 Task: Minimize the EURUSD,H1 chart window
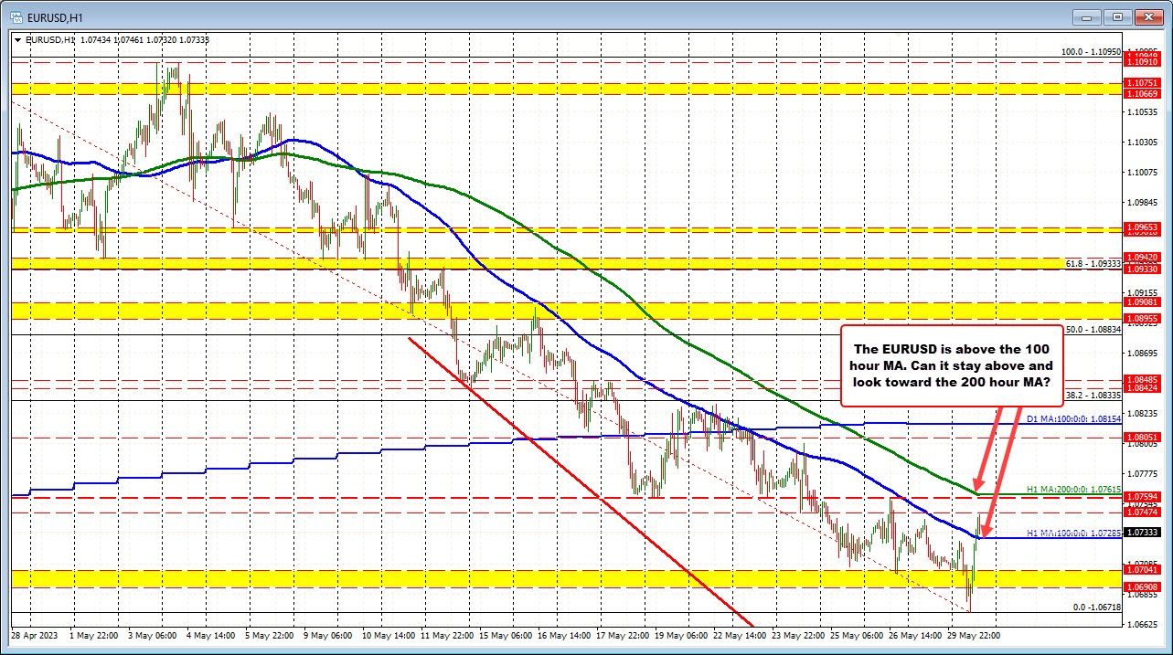click(1090, 16)
